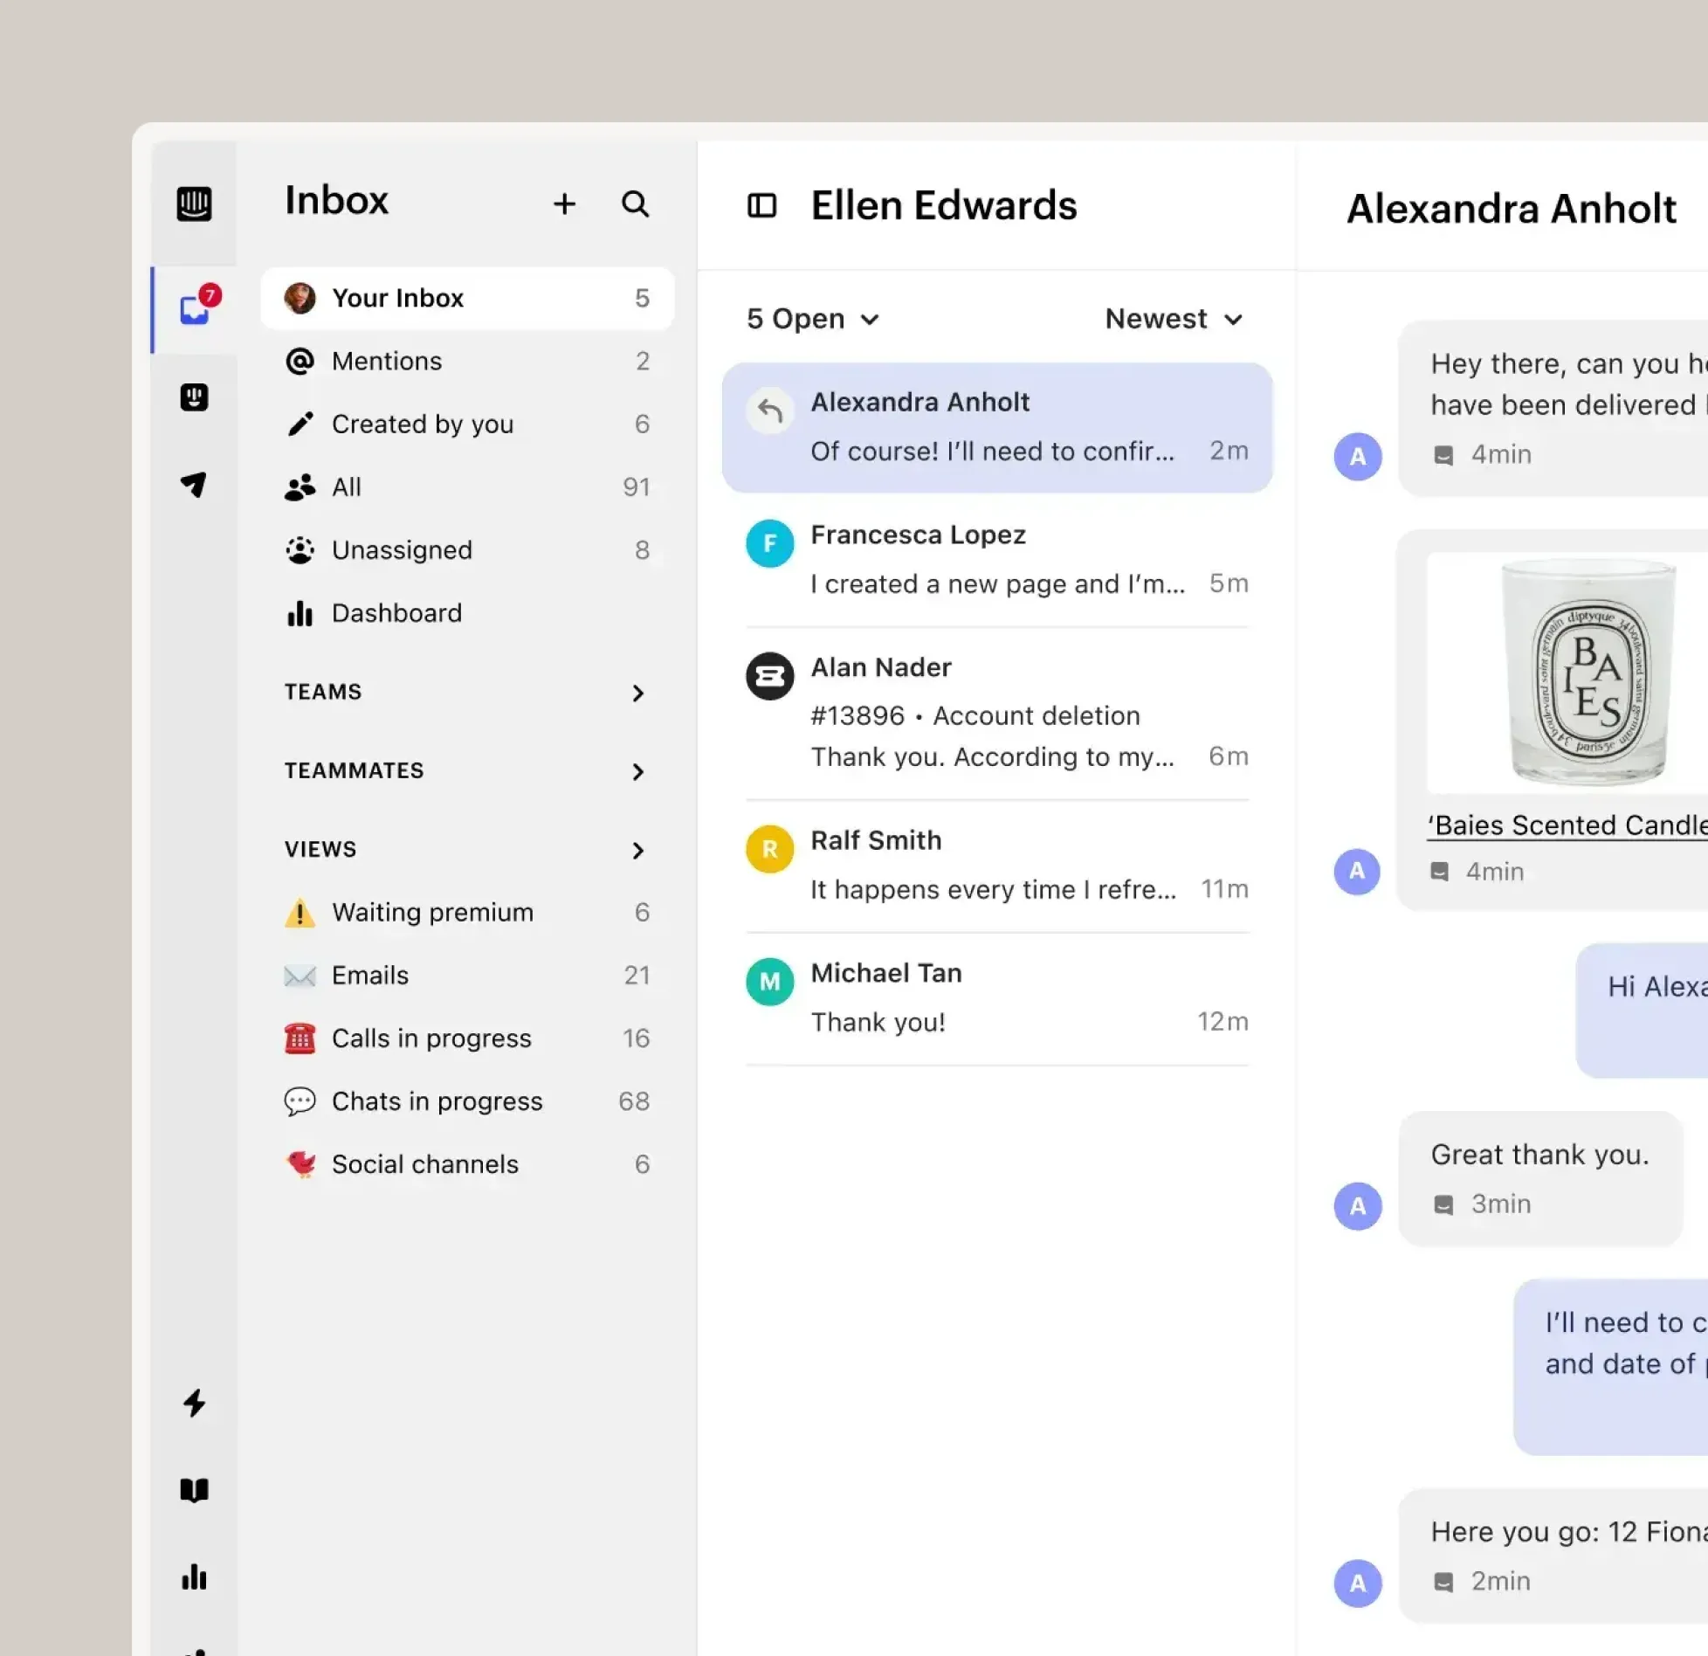Open 'Baies Scented Candle' link

coord(1567,825)
